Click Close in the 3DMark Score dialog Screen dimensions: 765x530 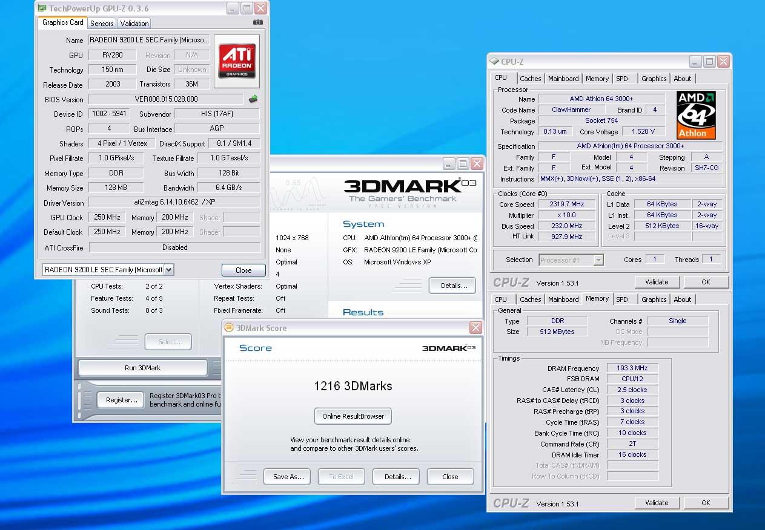click(x=450, y=477)
